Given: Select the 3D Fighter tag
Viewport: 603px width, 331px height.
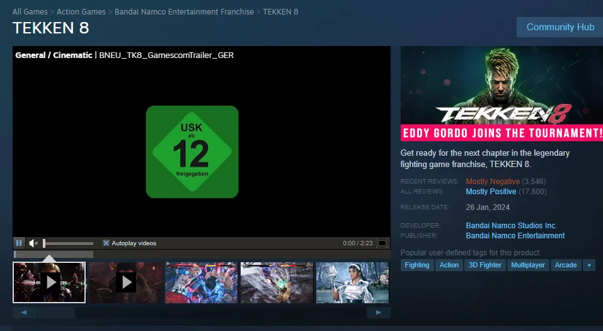Looking at the screenshot, I should coord(485,265).
